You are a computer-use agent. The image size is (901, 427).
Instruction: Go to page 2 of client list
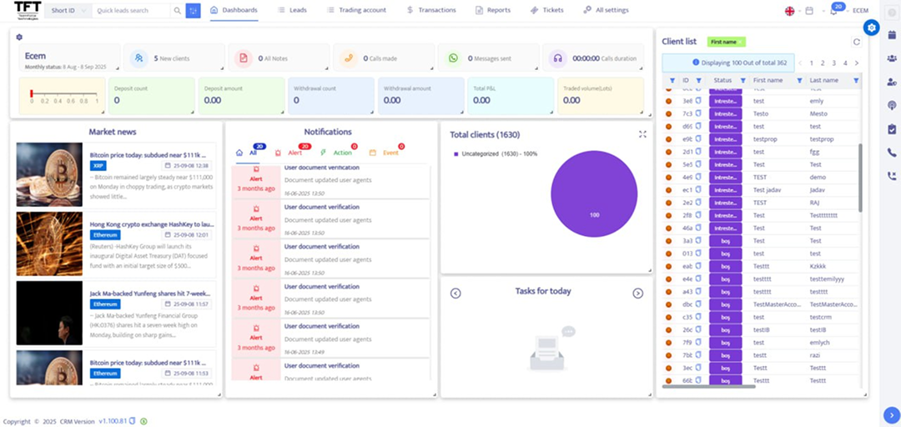822,63
